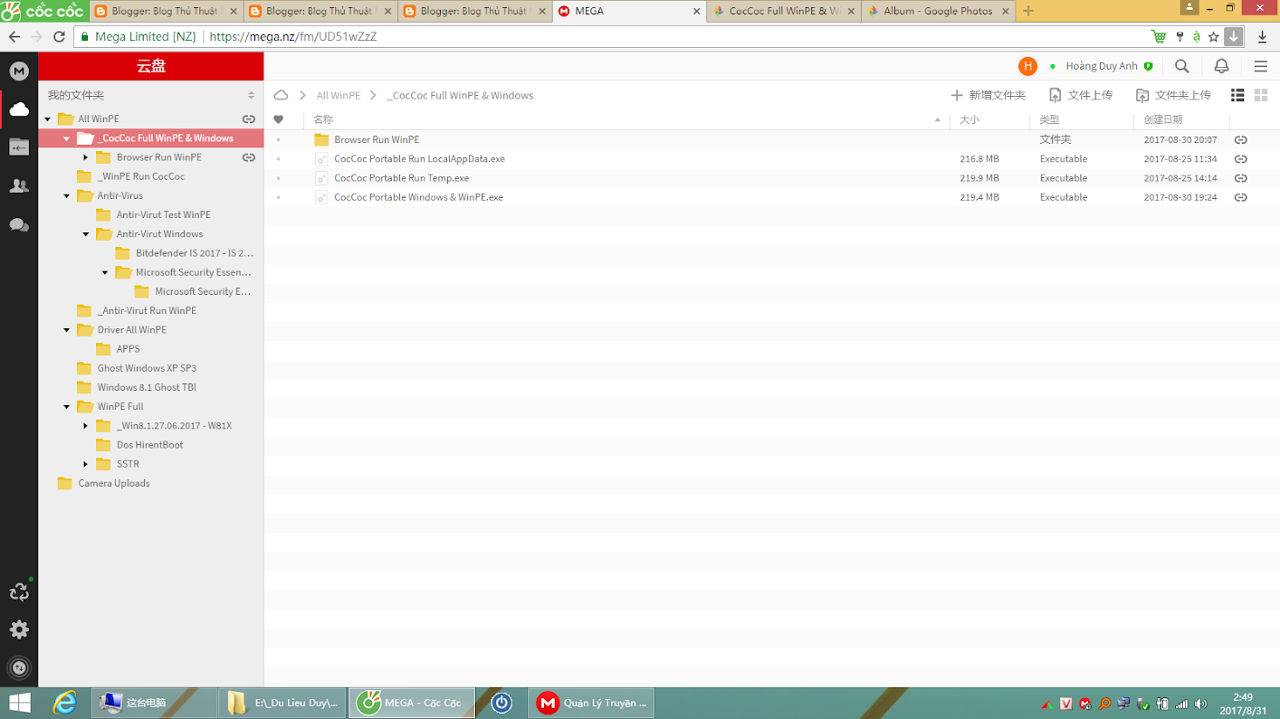Viewport: 1280px width, 719px height.
Task: Click taskbar volume speaker icon
Action: [x=1200, y=704]
